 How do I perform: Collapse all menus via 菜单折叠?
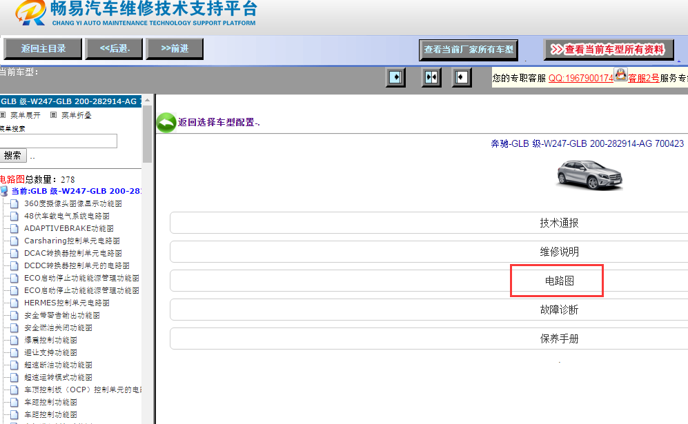(x=77, y=115)
